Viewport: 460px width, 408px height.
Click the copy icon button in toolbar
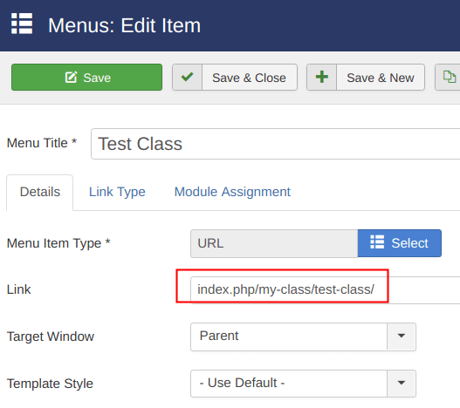tap(448, 77)
